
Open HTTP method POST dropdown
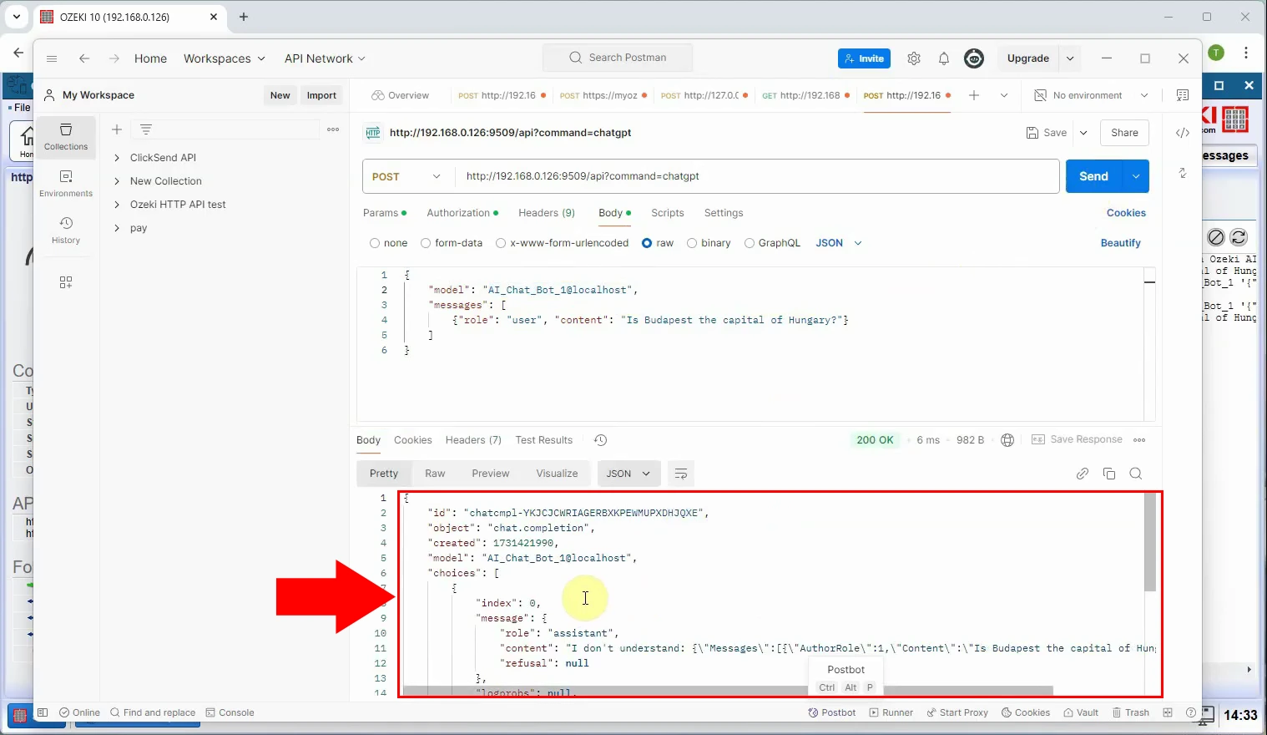(407, 176)
